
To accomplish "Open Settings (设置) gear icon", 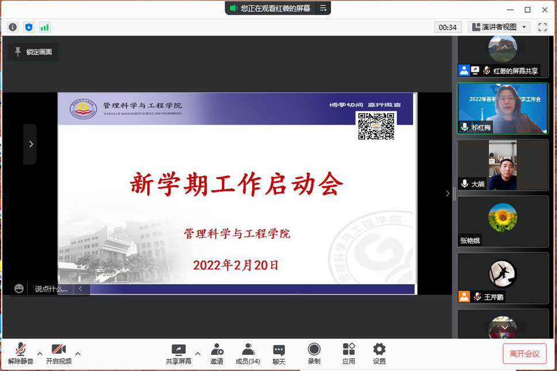I will pos(379,354).
